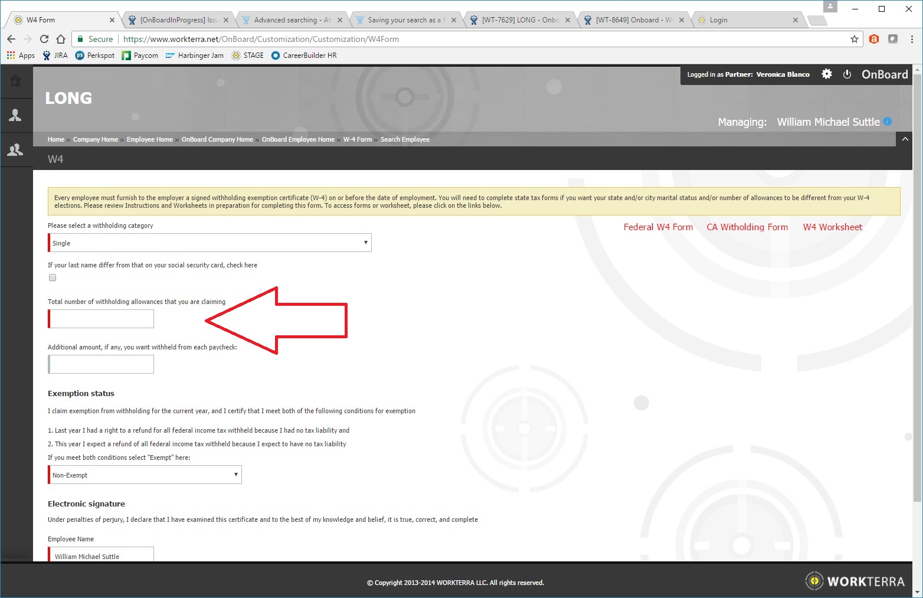Open the single employee icon in sidebar
This screenshot has width=923, height=598.
click(x=15, y=115)
